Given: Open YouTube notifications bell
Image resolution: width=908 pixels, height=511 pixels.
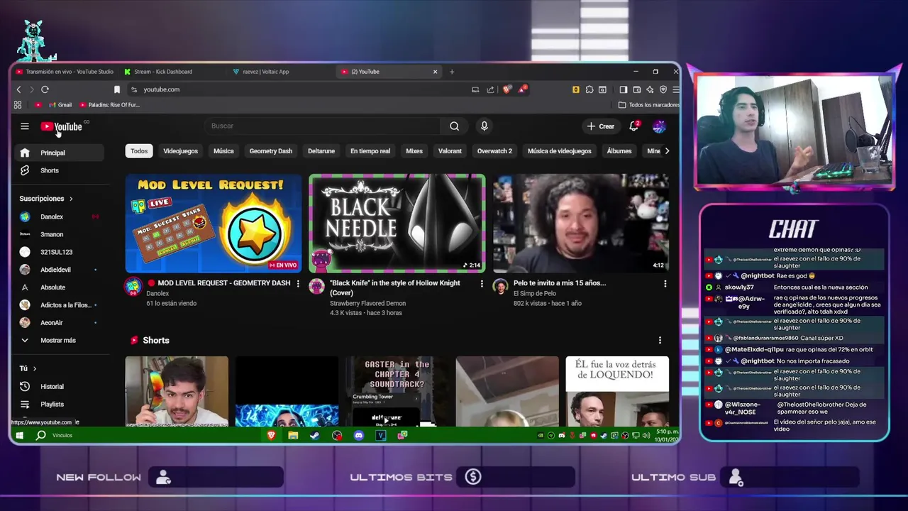Looking at the screenshot, I should coord(634,126).
